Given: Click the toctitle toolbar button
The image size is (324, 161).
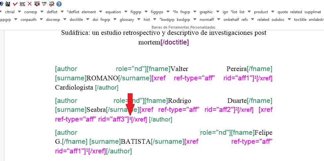Looking at the screenshot, I should pyautogui.click(x=300, y=20).
